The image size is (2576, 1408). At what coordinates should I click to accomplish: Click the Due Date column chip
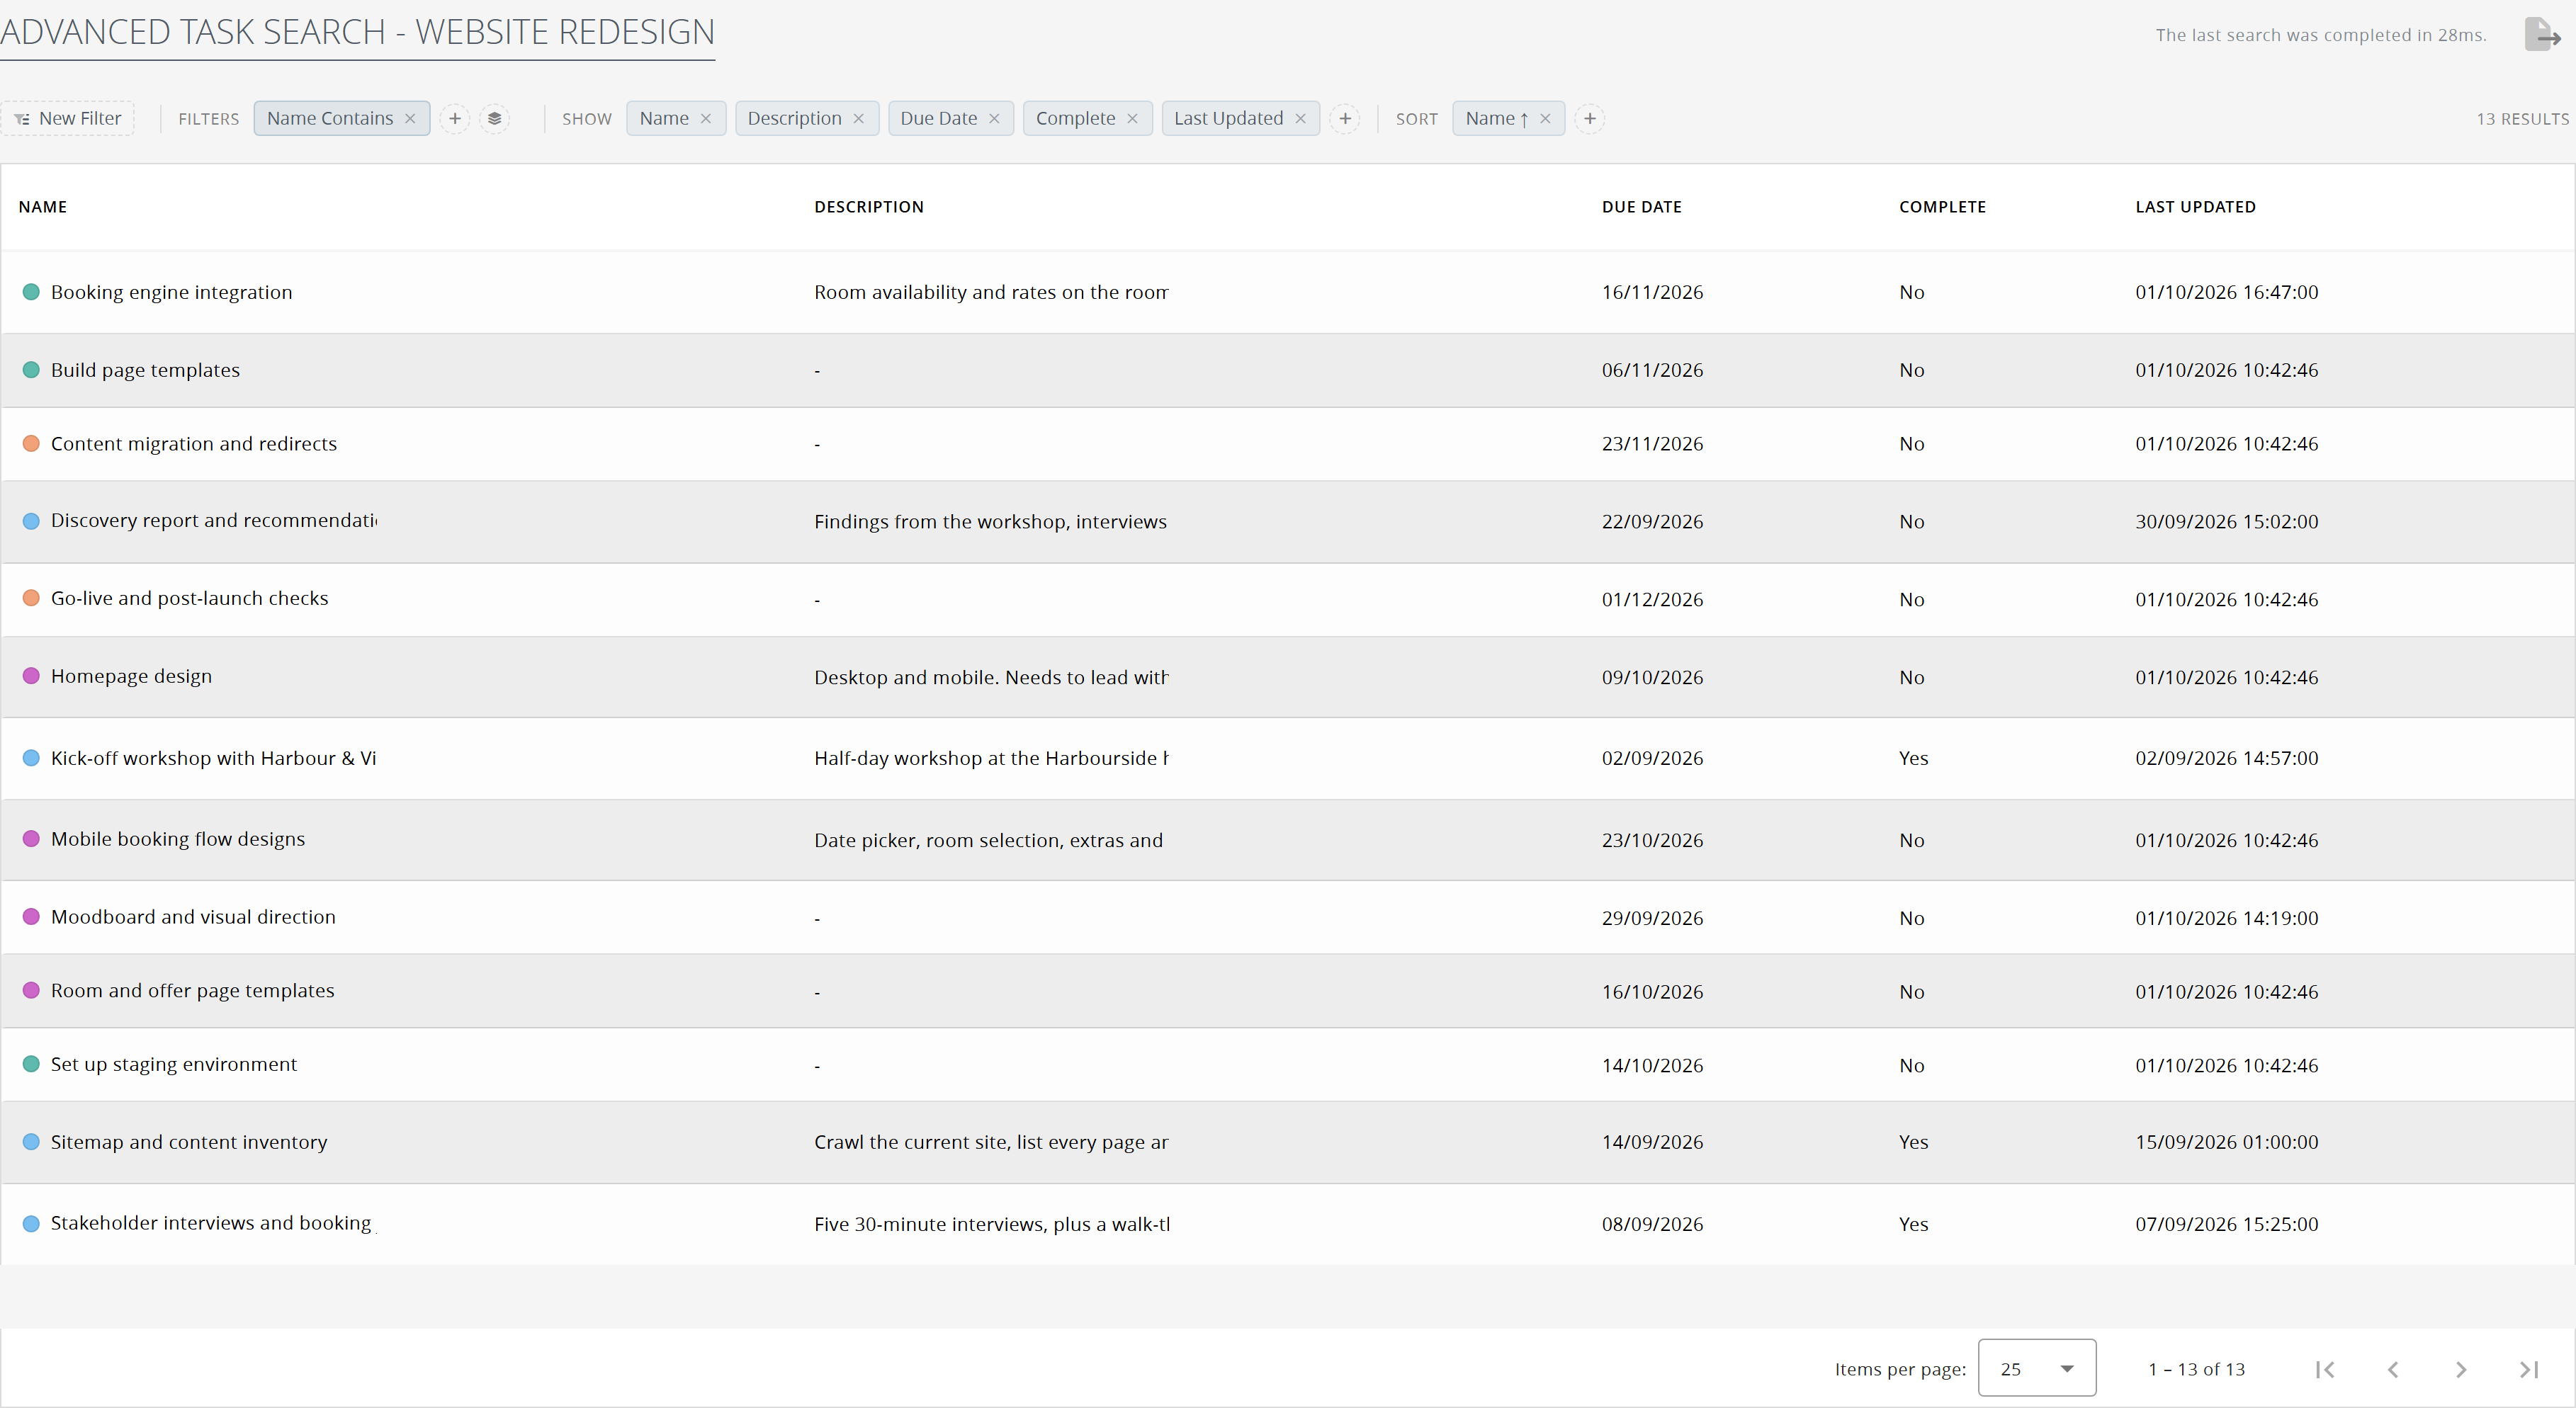(938, 118)
